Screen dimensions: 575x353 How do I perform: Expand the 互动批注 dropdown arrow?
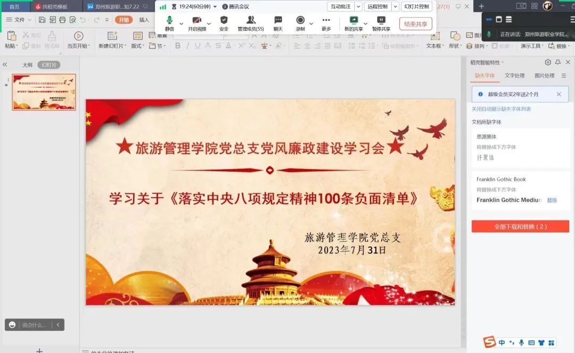358,7
